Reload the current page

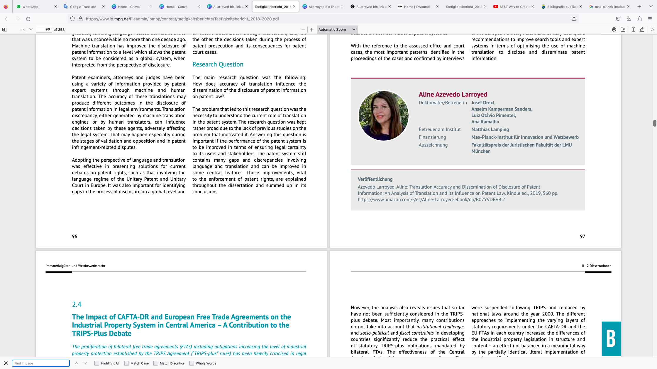(28, 19)
